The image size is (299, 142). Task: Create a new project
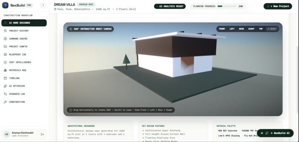[x=277, y=6]
